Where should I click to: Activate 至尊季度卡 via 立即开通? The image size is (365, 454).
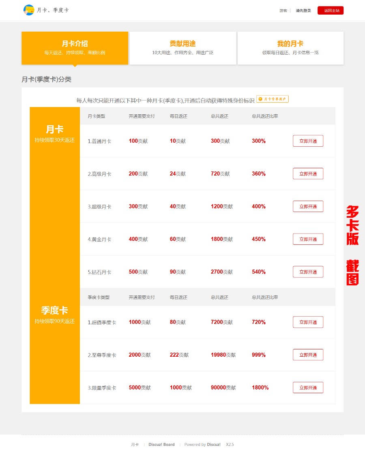tap(308, 355)
